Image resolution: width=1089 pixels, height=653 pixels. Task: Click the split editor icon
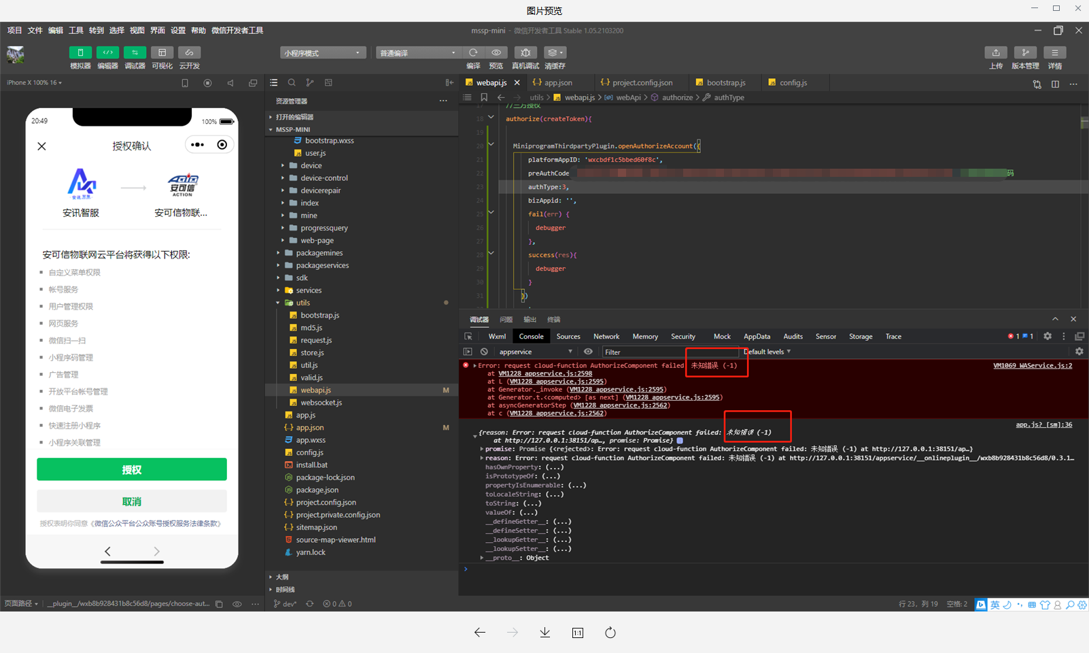tap(1055, 84)
